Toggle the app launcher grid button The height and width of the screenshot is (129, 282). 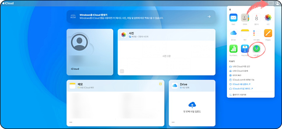271,3
